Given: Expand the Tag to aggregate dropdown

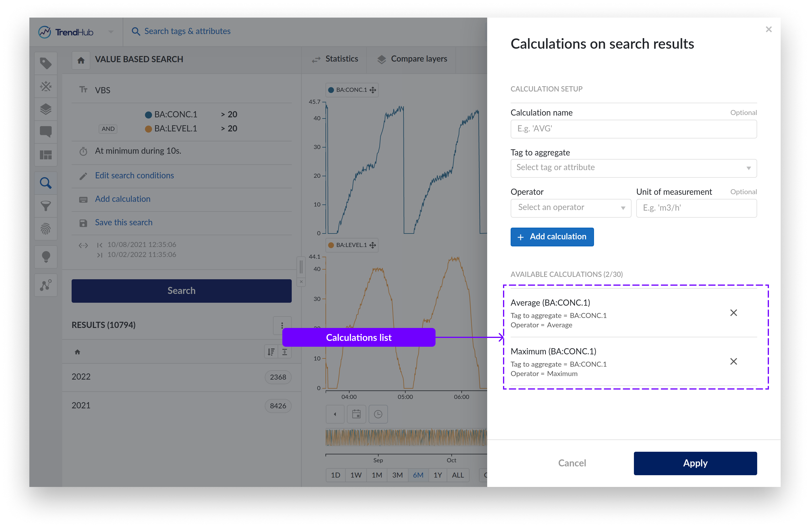Looking at the screenshot, I should (633, 168).
